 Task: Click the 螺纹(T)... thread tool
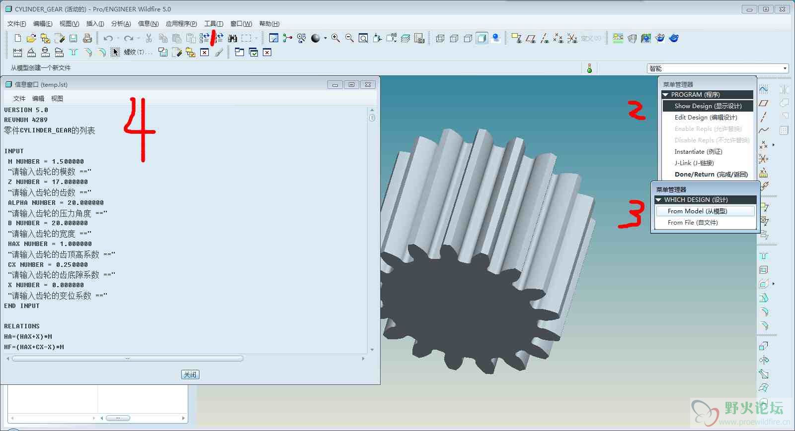tap(138, 52)
